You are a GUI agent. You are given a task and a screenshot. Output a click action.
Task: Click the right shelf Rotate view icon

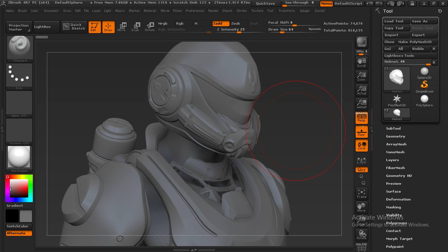(361, 235)
